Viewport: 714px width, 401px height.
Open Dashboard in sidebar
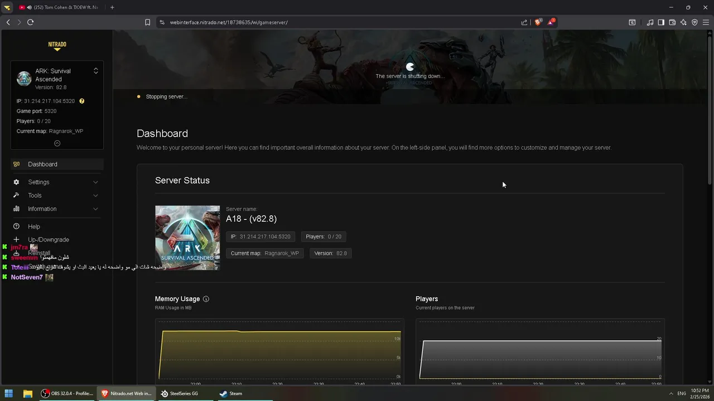[x=57, y=164]
